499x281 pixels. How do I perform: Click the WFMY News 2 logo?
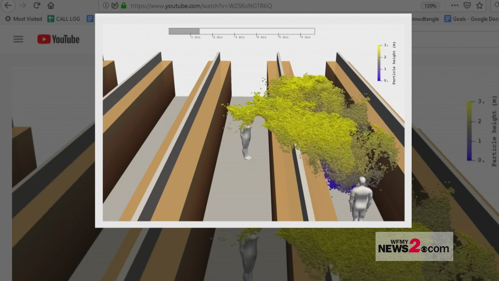414,246
